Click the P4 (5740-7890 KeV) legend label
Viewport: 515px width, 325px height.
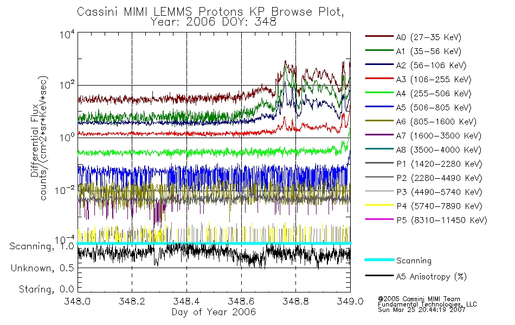click(x=439, y=206)
